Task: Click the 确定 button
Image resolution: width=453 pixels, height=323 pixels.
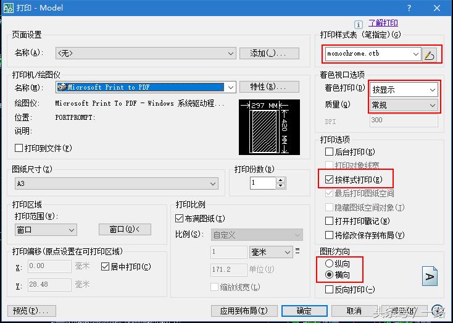Action: [x=304, y=311]
